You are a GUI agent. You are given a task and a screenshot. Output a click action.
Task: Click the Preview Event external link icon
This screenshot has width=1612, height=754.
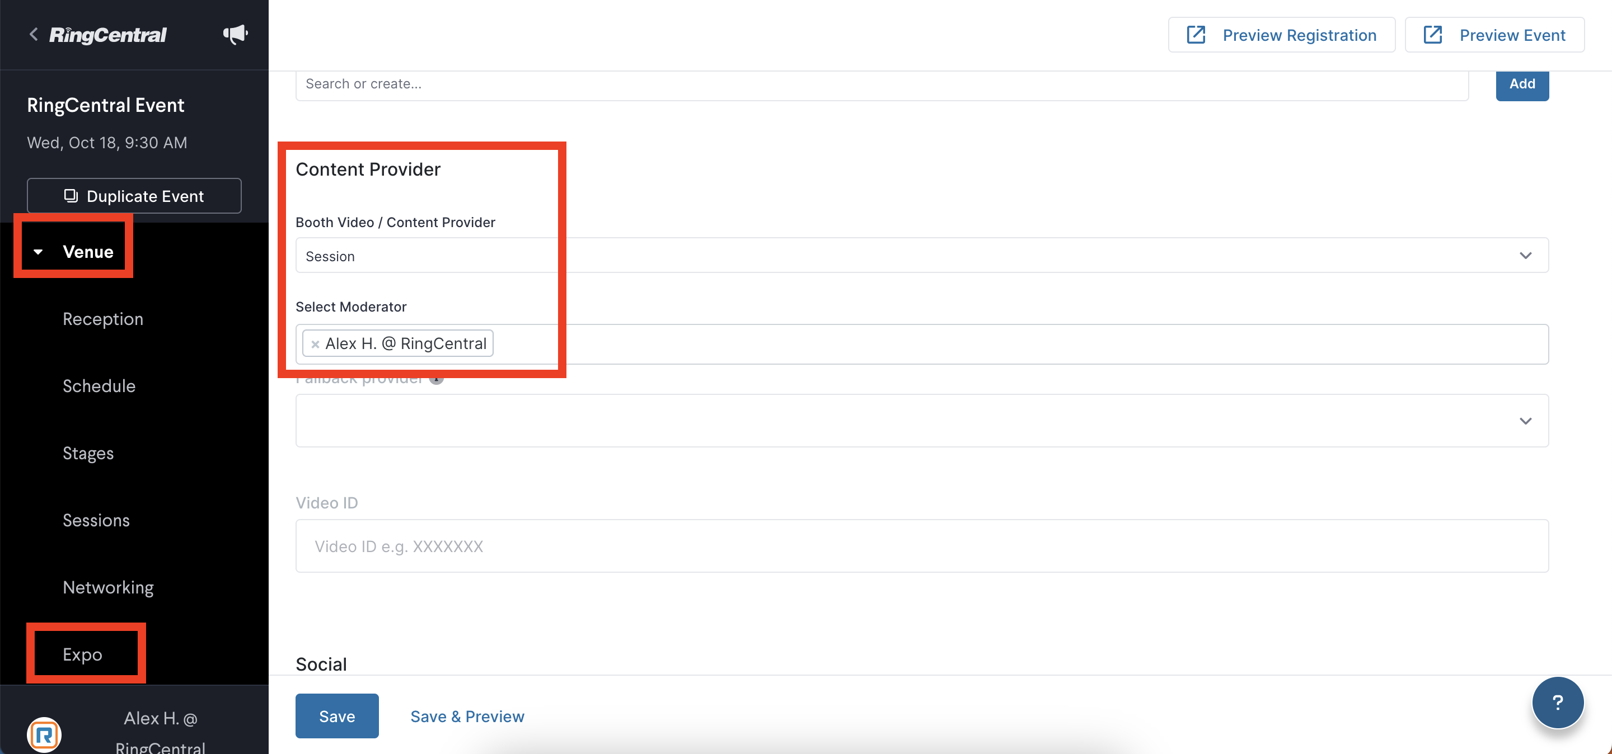1432,35
